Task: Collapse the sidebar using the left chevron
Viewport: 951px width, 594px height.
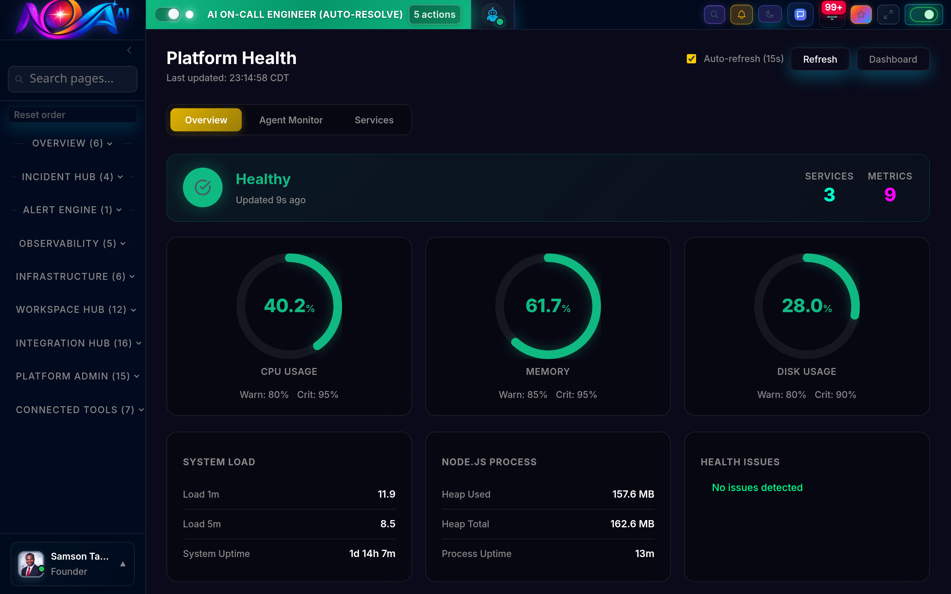Action: coord(129,50)
